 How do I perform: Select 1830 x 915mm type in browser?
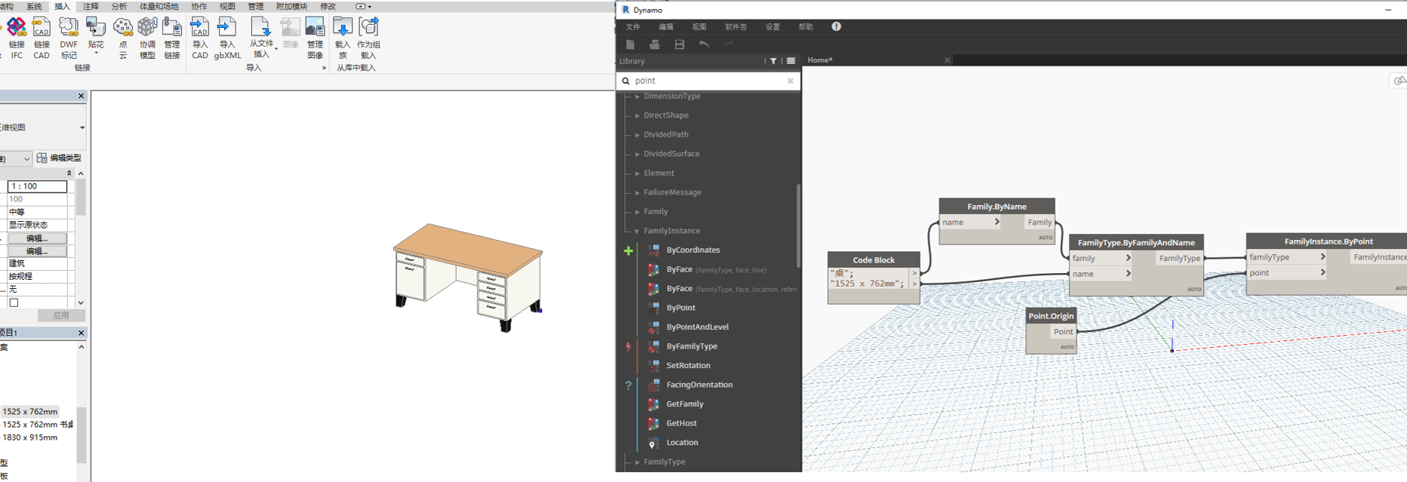tap(30, 437)
